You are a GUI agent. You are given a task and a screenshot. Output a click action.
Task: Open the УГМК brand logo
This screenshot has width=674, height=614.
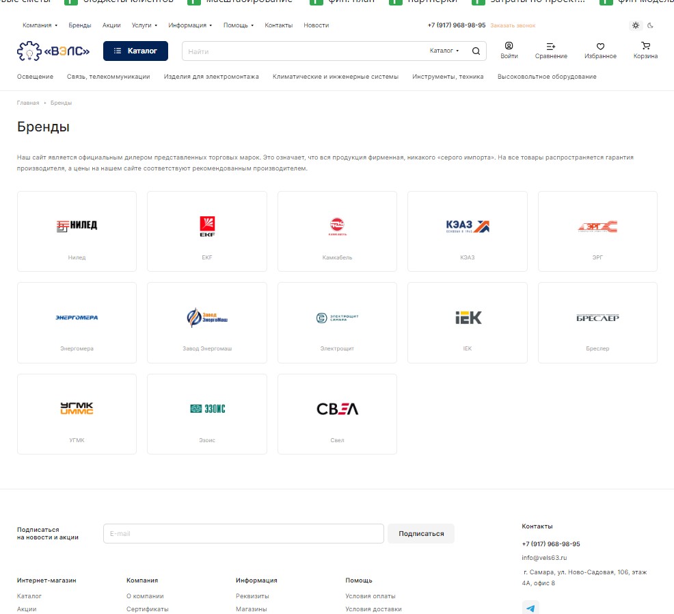77,408
